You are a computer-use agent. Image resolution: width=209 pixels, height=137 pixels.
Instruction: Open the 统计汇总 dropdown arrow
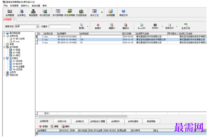tap(102, 12)
